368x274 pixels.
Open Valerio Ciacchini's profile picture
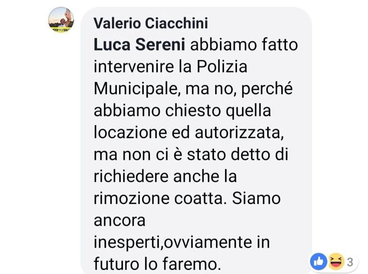[x=61, y=20]
